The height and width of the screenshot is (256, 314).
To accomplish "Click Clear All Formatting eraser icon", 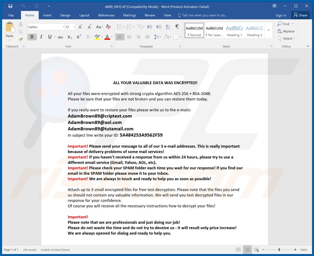I will click(x=109, y=27).
